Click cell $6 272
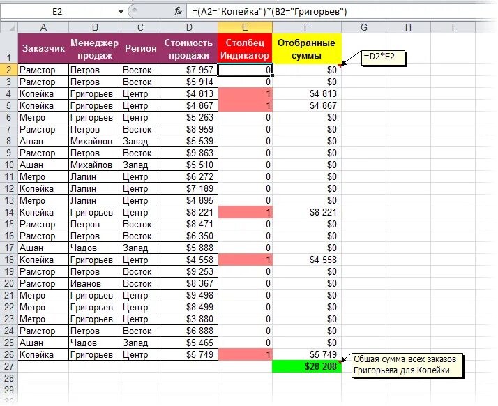The height and width of the screenshot is (406, 498). pyautogui.click(x=189, y=176)
